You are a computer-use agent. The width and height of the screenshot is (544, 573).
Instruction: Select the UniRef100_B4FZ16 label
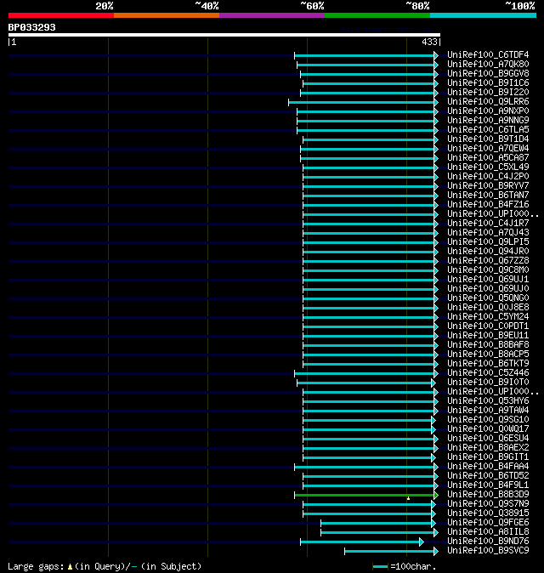coord(488,205)
